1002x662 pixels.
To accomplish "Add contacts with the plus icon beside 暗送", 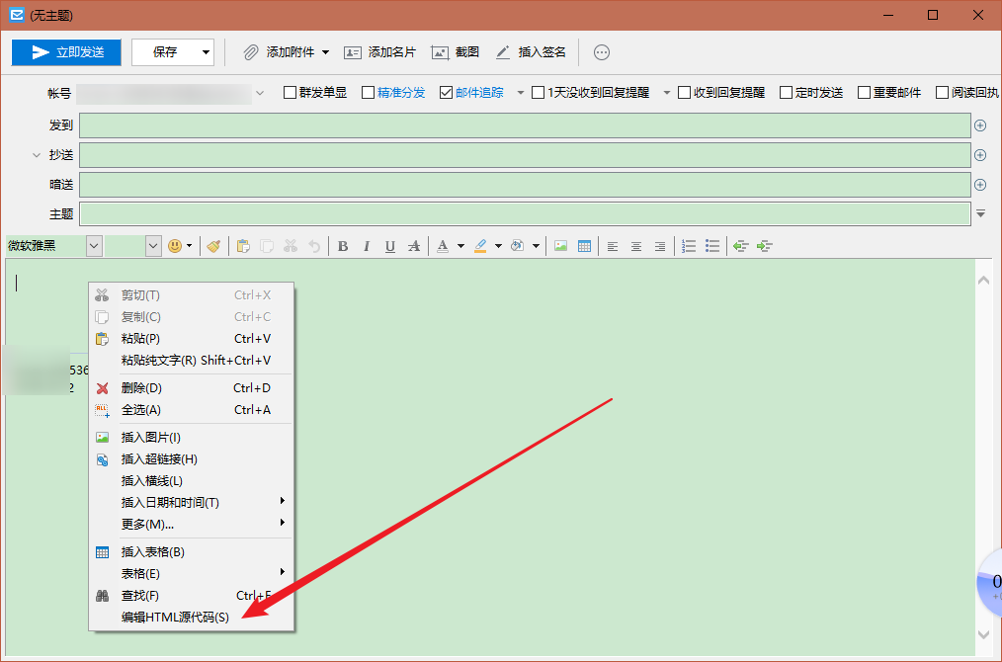I will click(x=980, y=185).
